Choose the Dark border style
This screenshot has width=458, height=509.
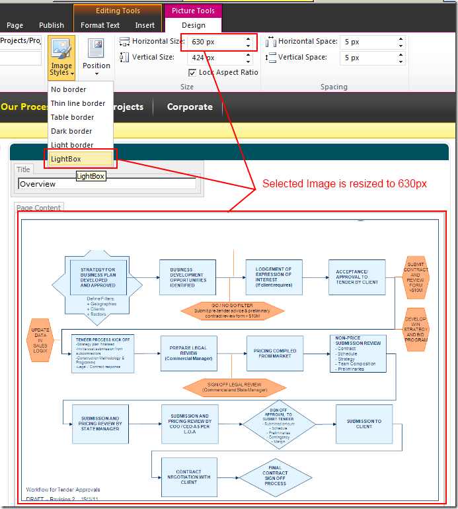71,131
